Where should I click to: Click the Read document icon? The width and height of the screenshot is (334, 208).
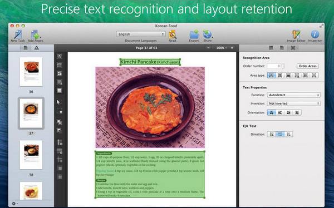[x=173, y=34]
